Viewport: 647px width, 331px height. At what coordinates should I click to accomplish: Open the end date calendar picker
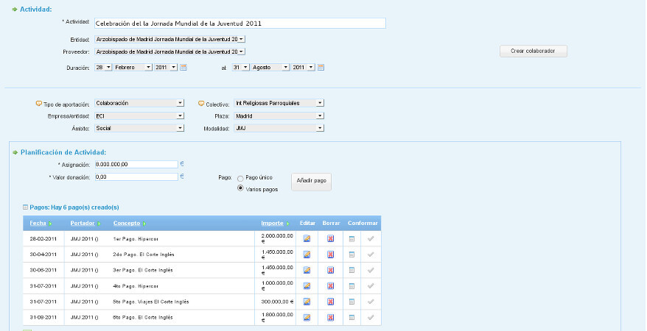click(321, 67)
